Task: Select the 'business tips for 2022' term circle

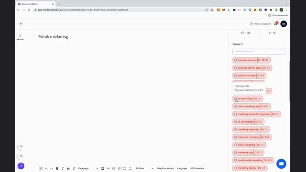Action: coord(236,68)
